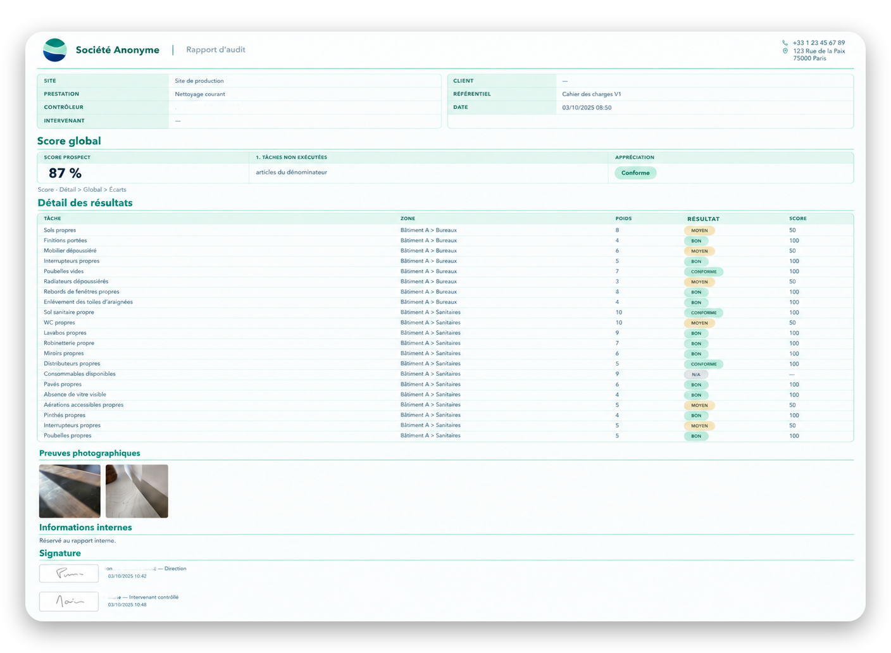Click the POIDS column header

pos(623,218)
